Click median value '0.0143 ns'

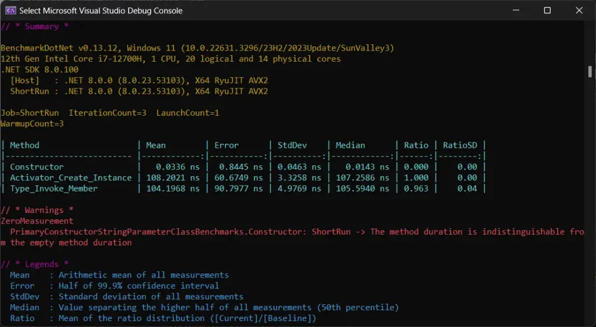pyautogui.click(x=367, y=167)
